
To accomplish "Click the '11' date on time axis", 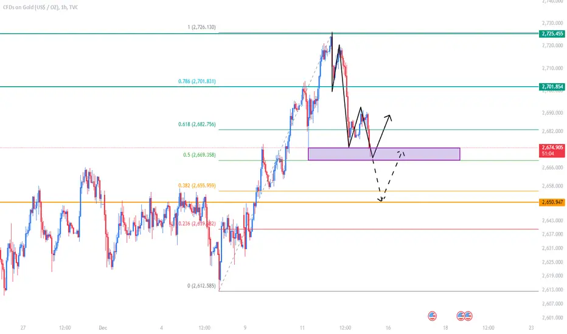I will pyautogui.click(x=302, y=328).
